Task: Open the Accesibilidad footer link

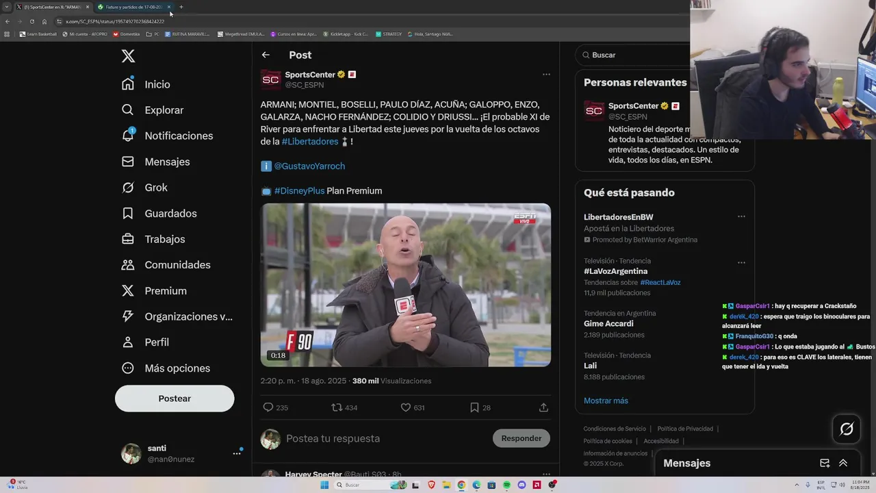Action: point(661,441)
